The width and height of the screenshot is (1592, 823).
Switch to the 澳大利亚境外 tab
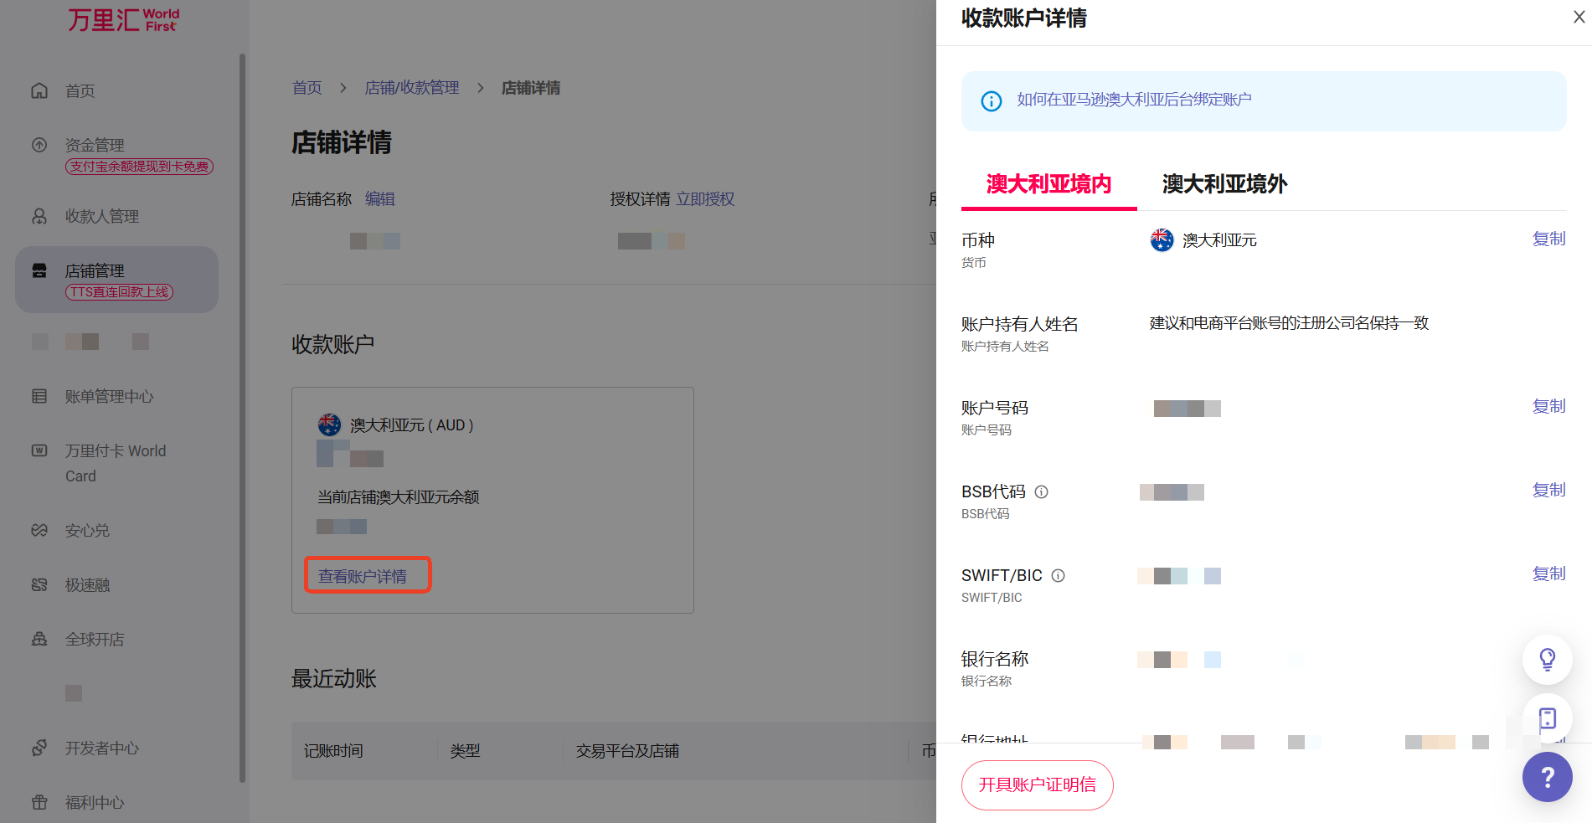tap(1224, 184)
